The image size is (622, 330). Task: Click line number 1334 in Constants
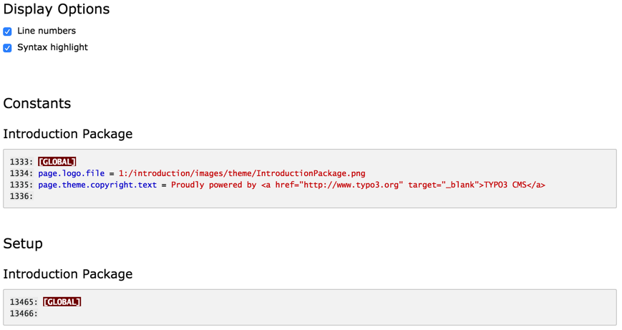[21, 173]
